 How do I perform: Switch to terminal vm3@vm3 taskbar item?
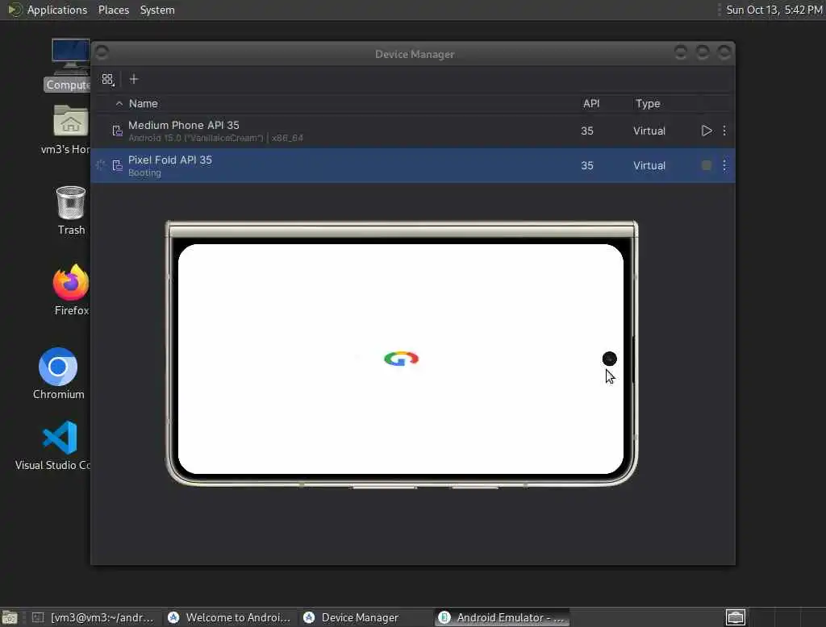click(x=94, y=617)
